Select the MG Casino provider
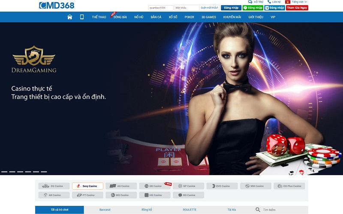 pos(121,195)
